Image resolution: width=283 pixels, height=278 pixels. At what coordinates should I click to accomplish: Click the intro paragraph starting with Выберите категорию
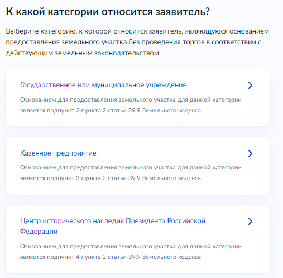click(137, 42)
